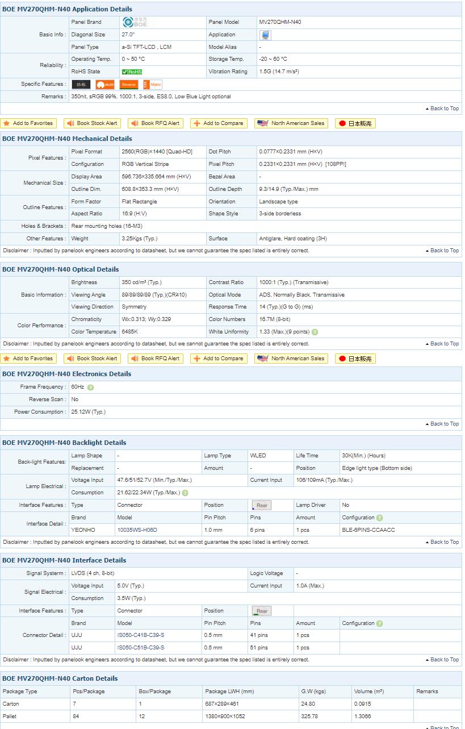Click Panel Model value MV270QHM-N40
The image size is (465, 729).
(280, 22)
